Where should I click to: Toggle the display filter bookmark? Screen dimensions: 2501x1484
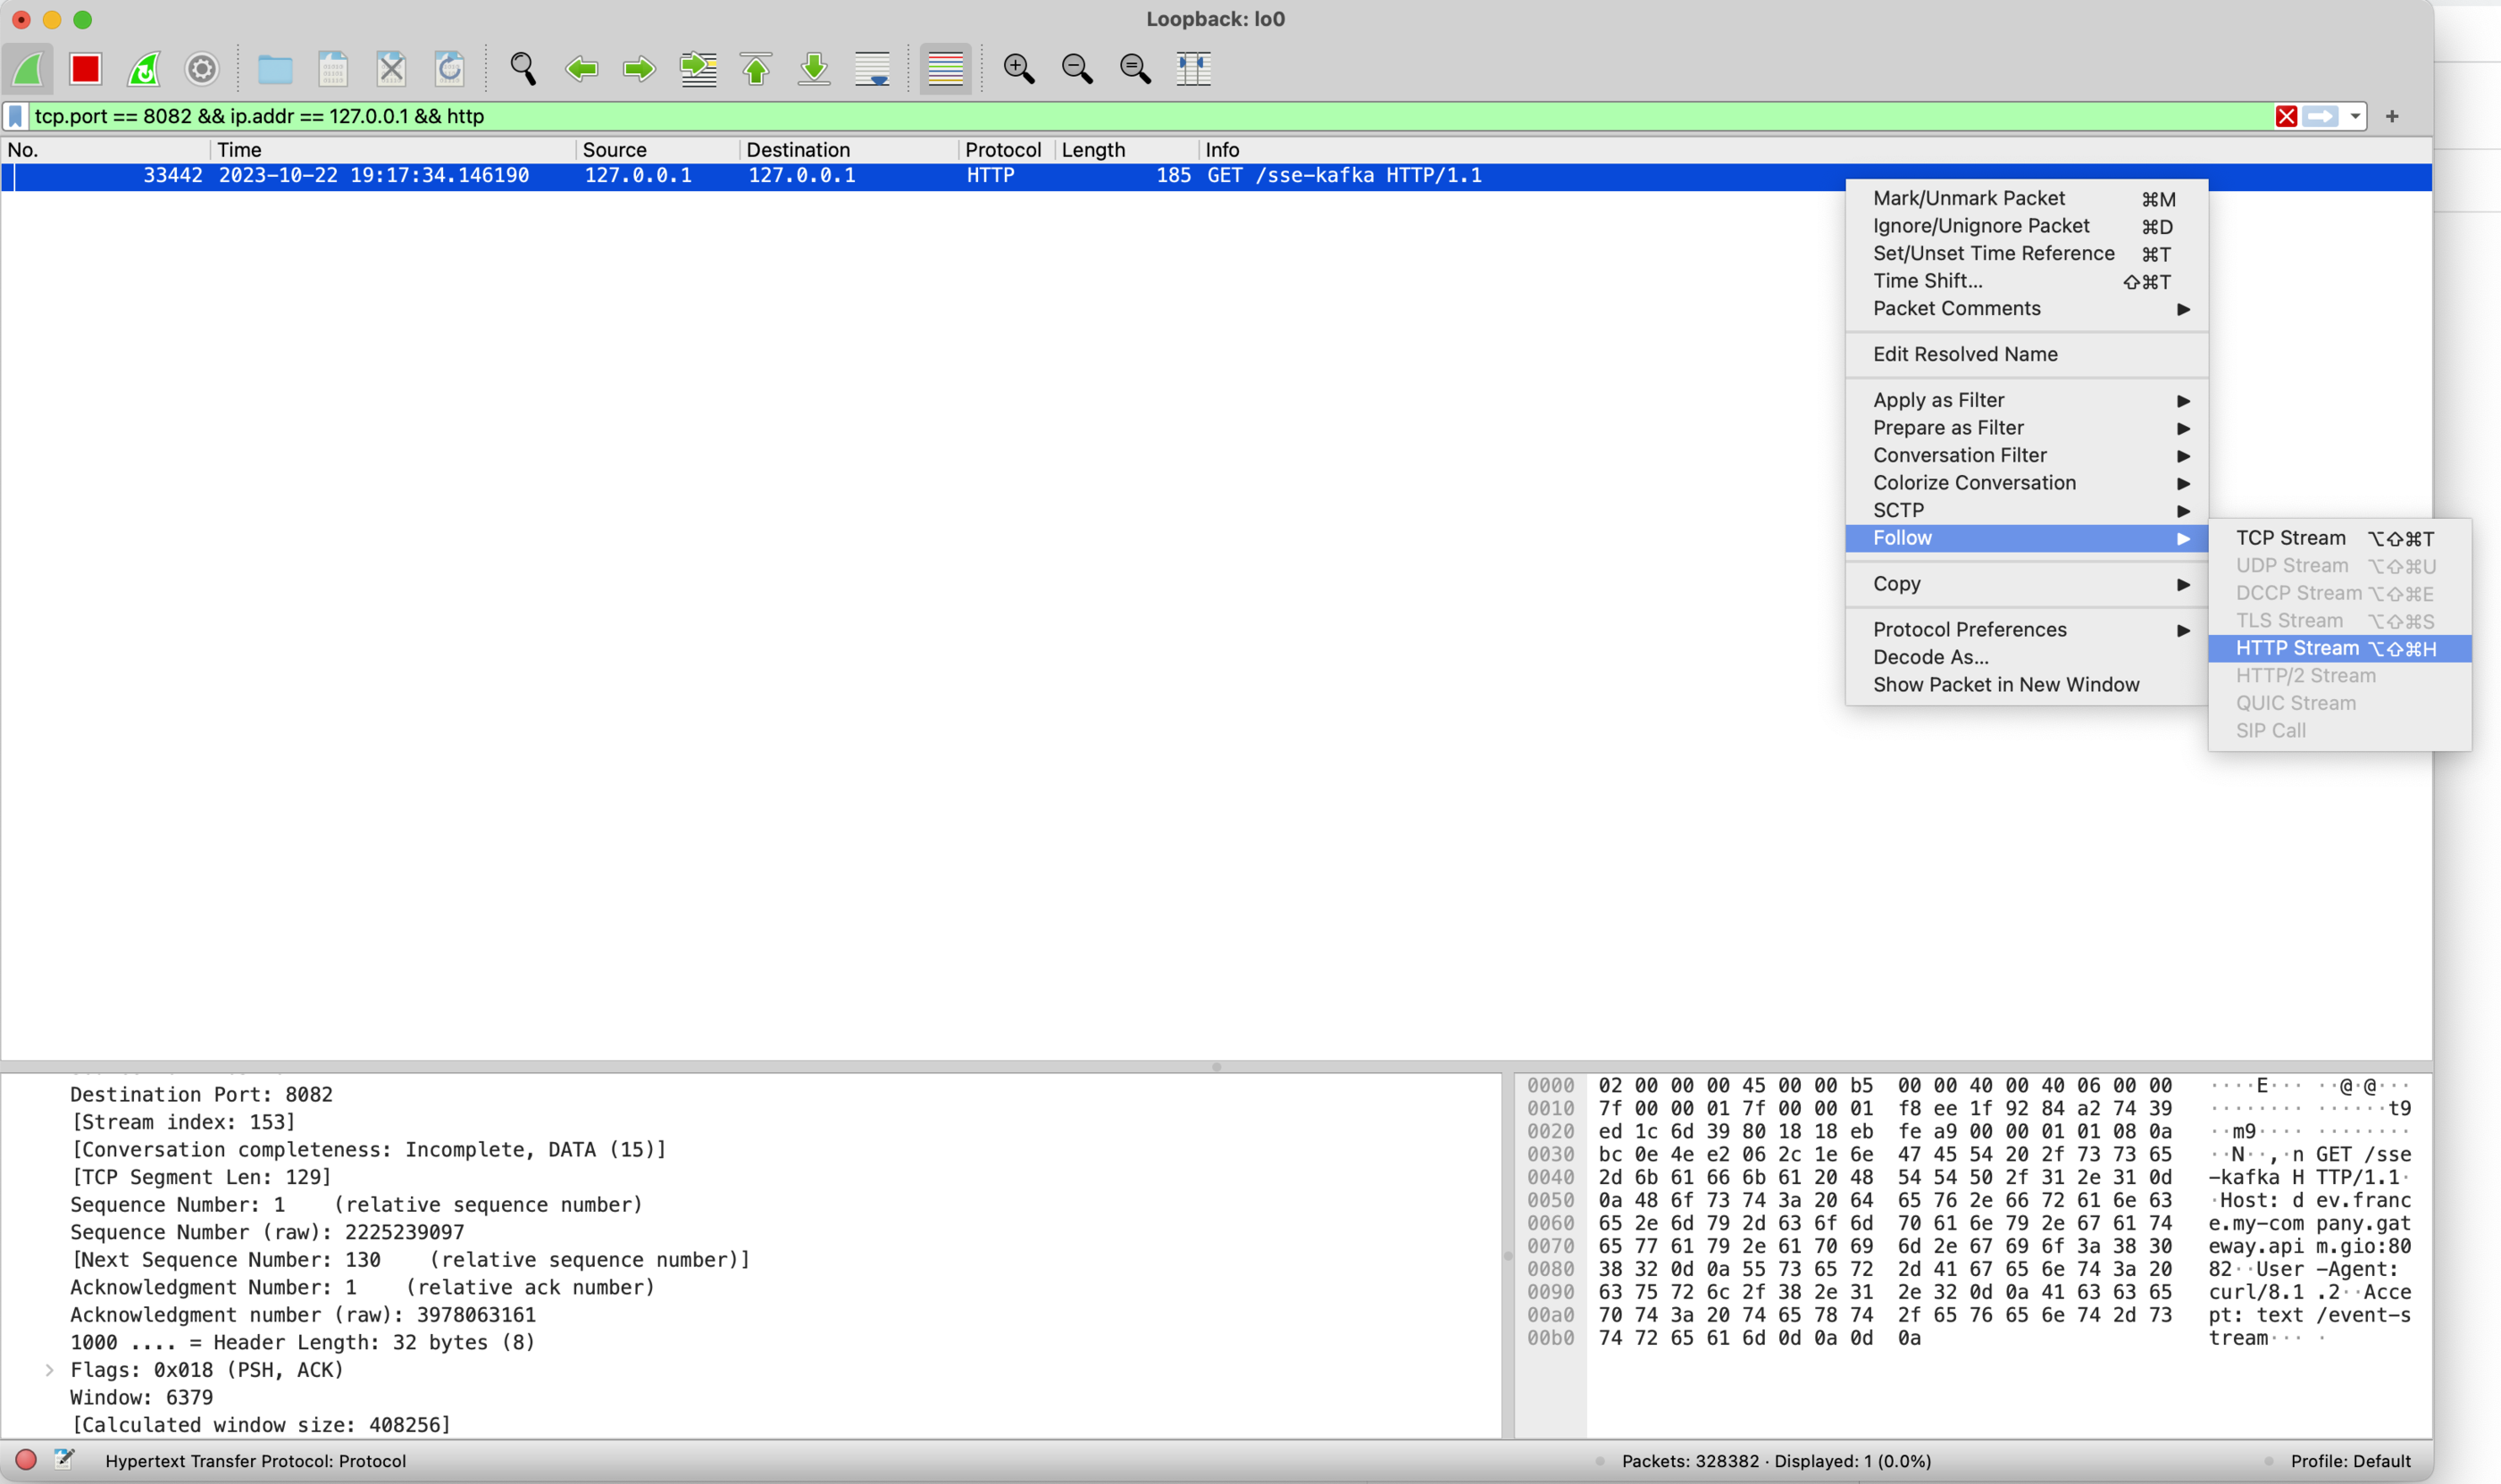click(x=16, y=117)
